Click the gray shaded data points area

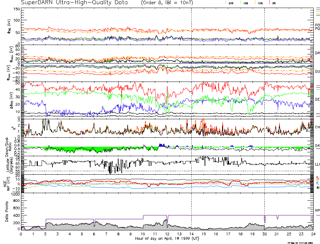tap(70, 226)
